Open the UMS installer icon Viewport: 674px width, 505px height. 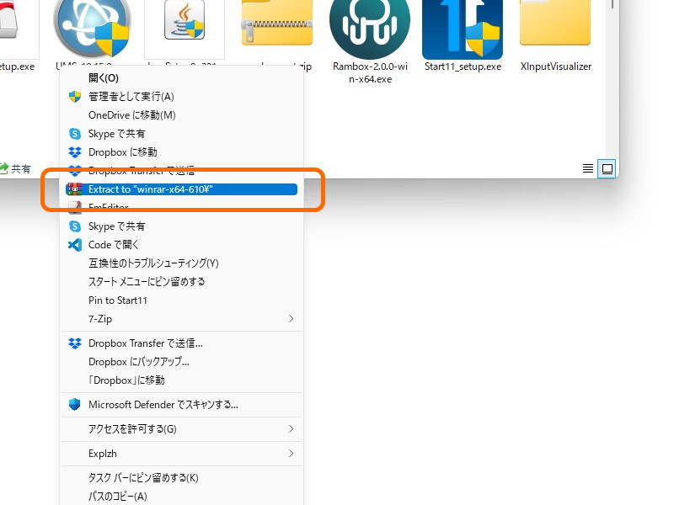[91, 25]
